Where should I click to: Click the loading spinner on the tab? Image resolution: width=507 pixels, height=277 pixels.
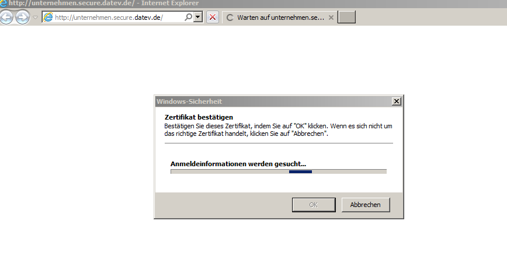(230, 17)
